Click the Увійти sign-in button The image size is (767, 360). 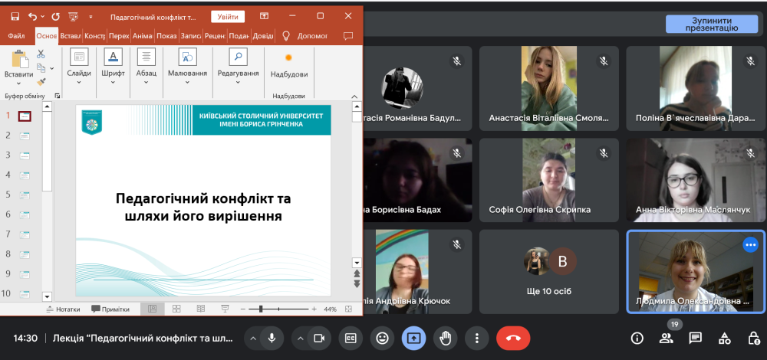[227, 16]
